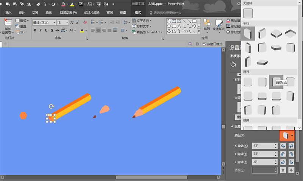This screenshot has height=181, width=303.
Task: Open the 3D rotation preset dropdown
Action: pyautogui.click(x=292, y=136)
